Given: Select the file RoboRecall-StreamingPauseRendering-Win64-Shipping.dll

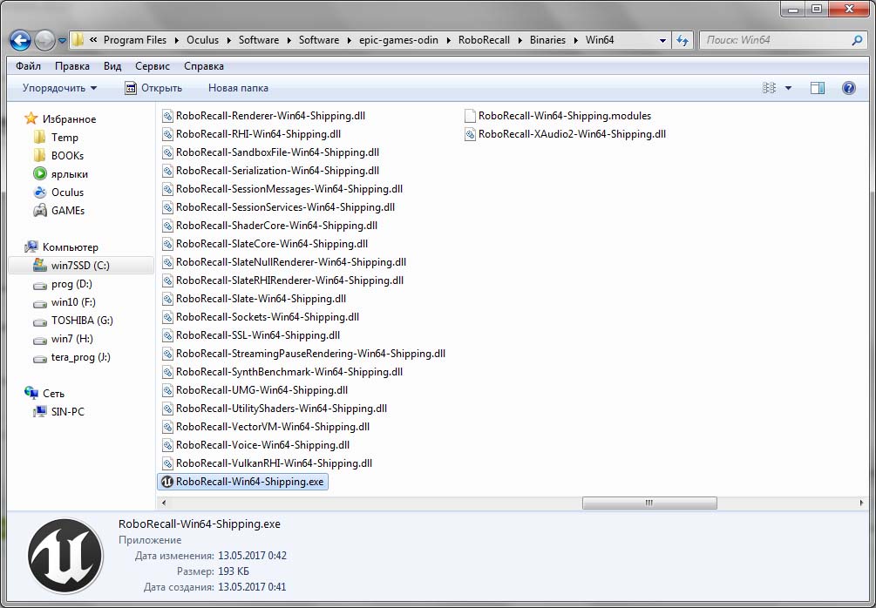Looking at the screenshot, I should pos(303,354).
